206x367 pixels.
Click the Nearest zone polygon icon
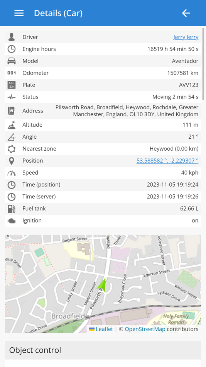tap(12, 149)
